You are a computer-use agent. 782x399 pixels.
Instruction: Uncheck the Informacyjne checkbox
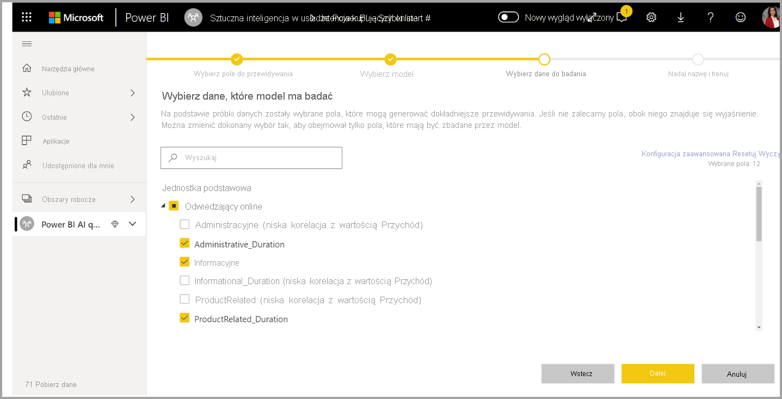[184, 262]
